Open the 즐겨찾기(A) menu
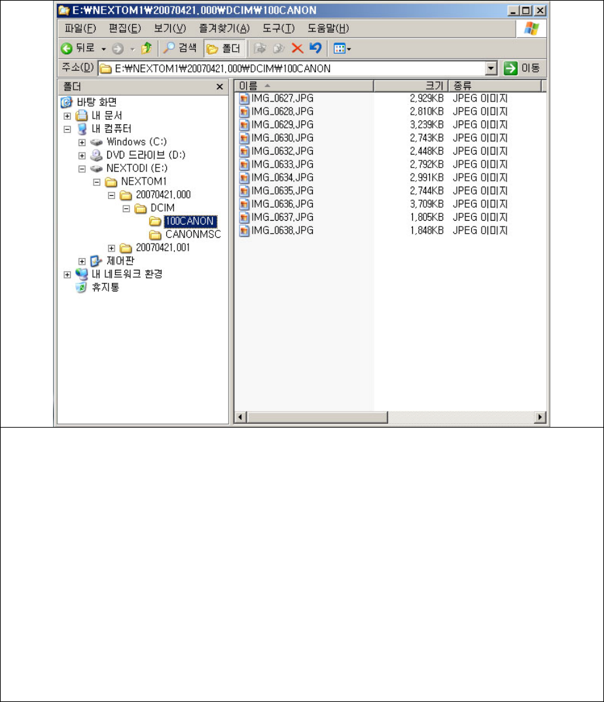This screenshot has height=702, width=604. point(224,29)
